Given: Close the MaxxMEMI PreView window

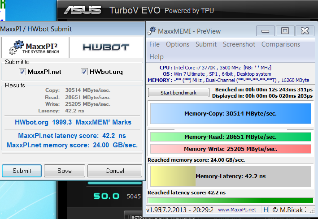Looking at the screenshot, I should click(x=305, y=31).
